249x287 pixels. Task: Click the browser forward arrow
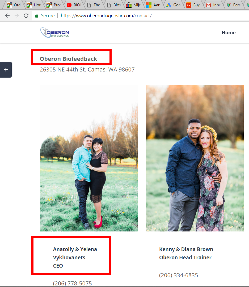pos(16,16)
